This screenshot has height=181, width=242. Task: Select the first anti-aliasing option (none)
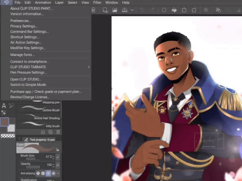38,173
